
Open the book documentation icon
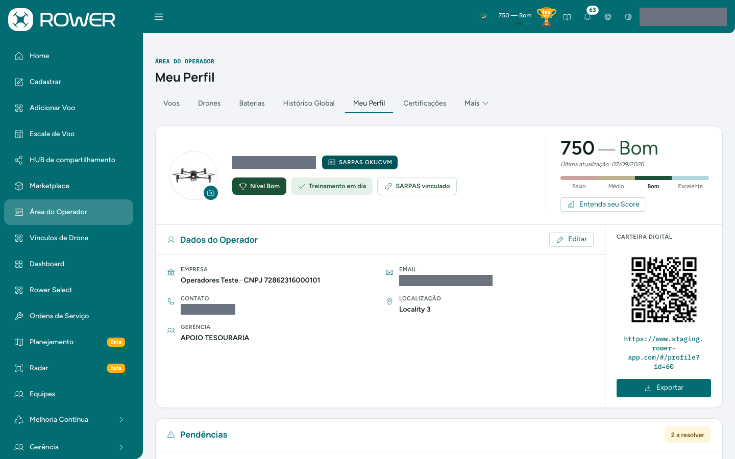(567, 17)
